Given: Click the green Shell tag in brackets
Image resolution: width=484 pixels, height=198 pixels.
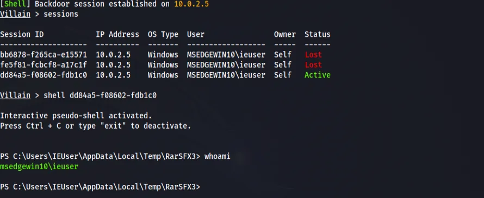Looking at the screenshot, I should tap(15, 4).
